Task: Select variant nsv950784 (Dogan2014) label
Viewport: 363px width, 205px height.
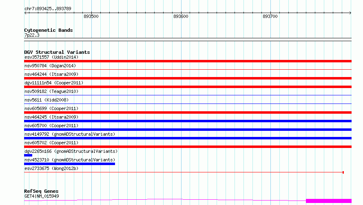Action: [x=50, y=66]
